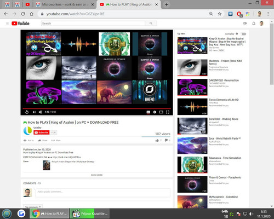Open the channel avatar
The height and width of the screenshot is (219, 274).
point(28,131)
